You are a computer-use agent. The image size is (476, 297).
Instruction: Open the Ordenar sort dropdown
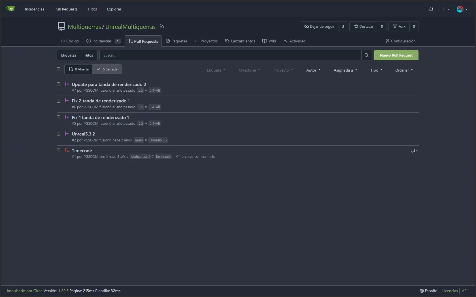coord(404,70)
